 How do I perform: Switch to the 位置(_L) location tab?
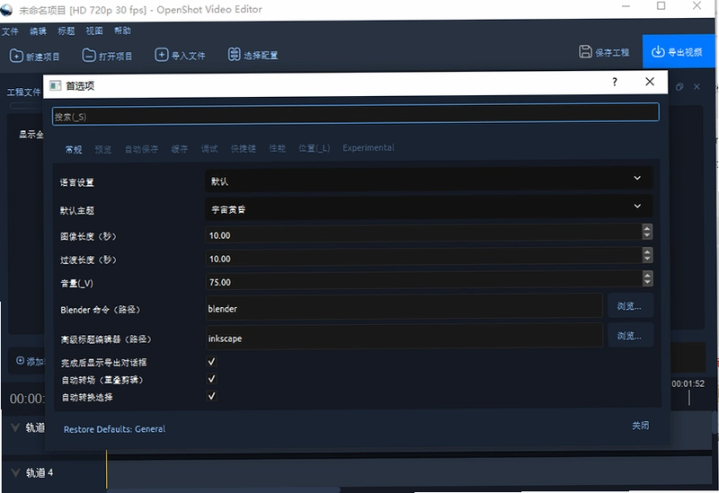coord(314,148)
